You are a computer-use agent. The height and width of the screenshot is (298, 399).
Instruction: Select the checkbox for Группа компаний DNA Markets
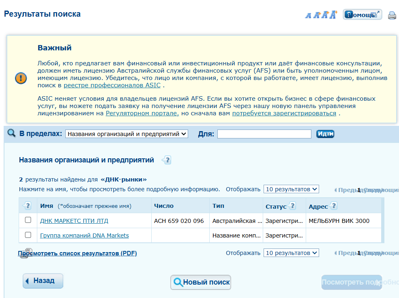[x=27, y=235]
